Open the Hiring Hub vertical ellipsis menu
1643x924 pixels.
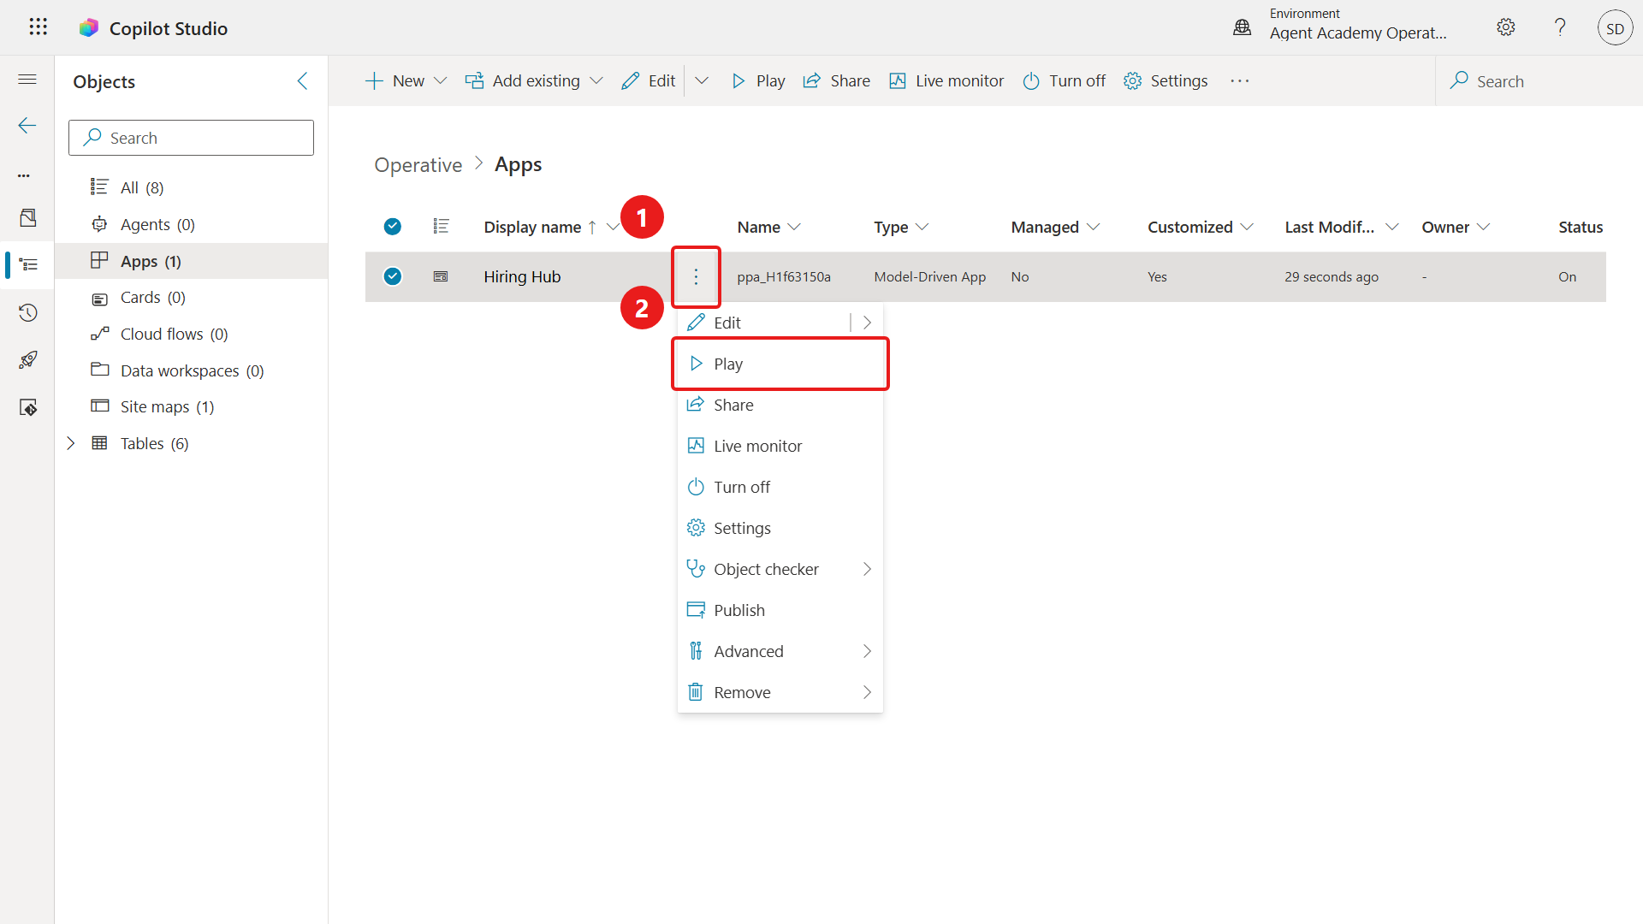696,276
